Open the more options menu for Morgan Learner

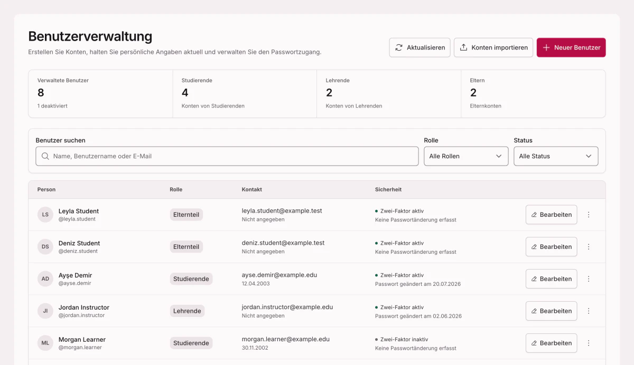[x=589, y=343]
